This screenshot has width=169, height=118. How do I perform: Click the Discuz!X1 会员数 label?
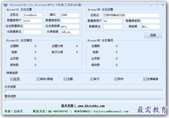click(x=14, y=59)
